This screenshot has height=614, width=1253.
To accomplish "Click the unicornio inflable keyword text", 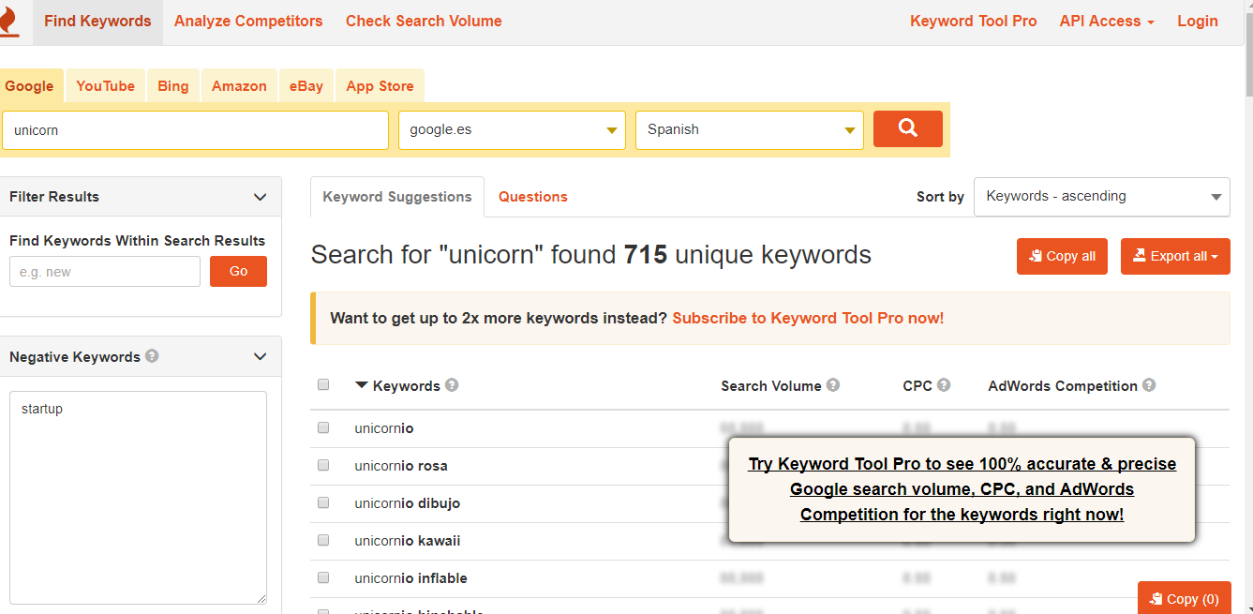I will [410, 578].
